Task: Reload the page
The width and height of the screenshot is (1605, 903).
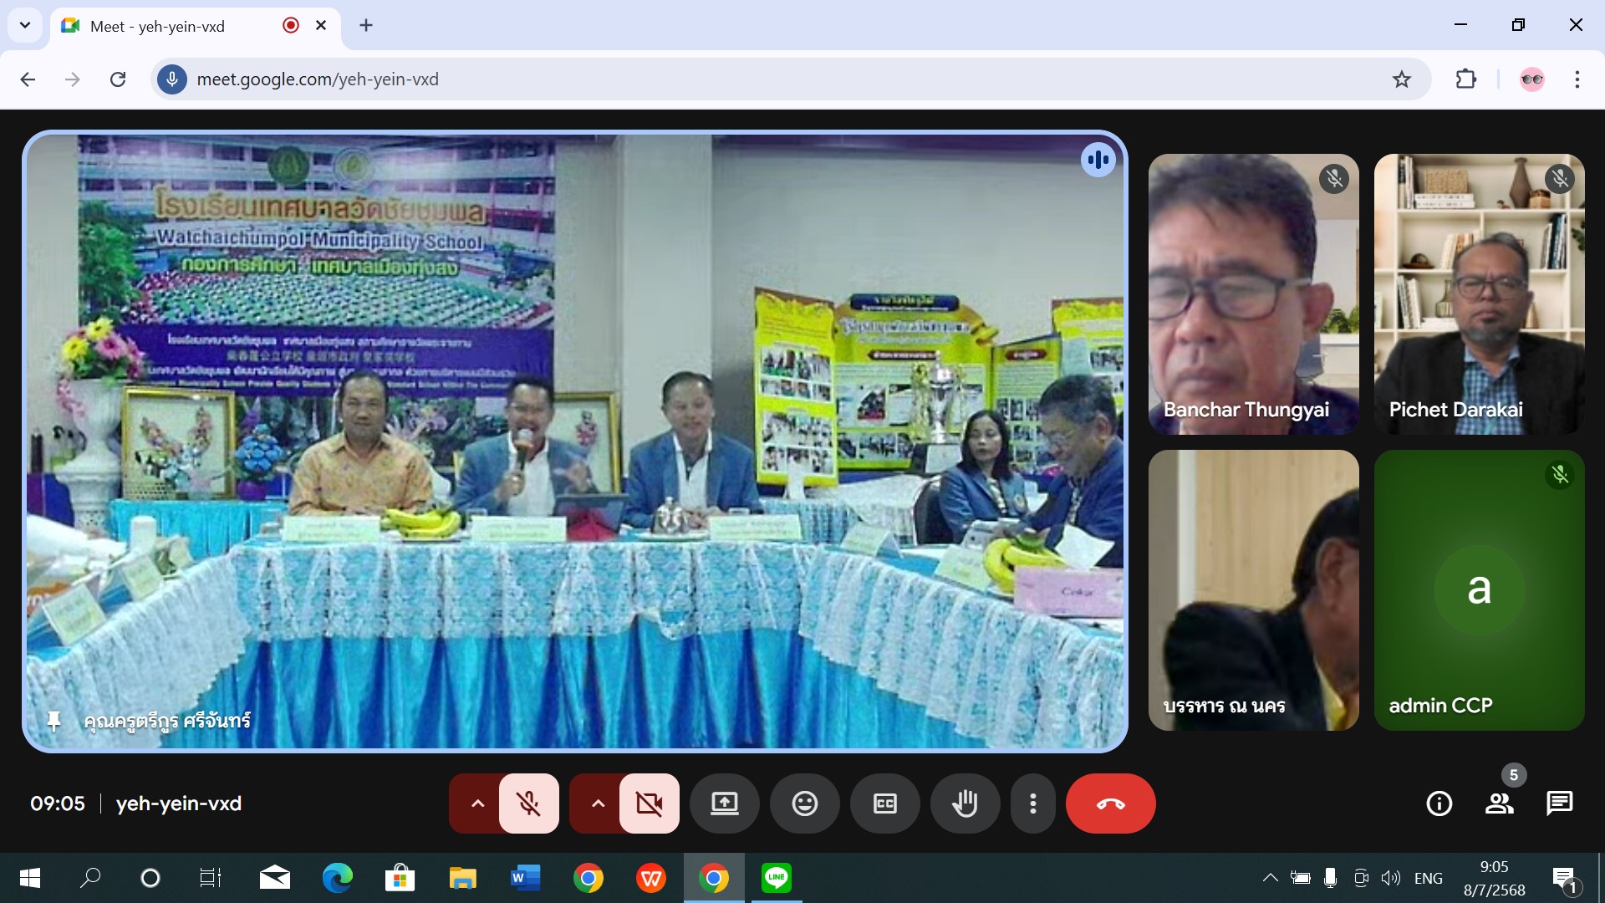Action: click(x=118, y=79)
